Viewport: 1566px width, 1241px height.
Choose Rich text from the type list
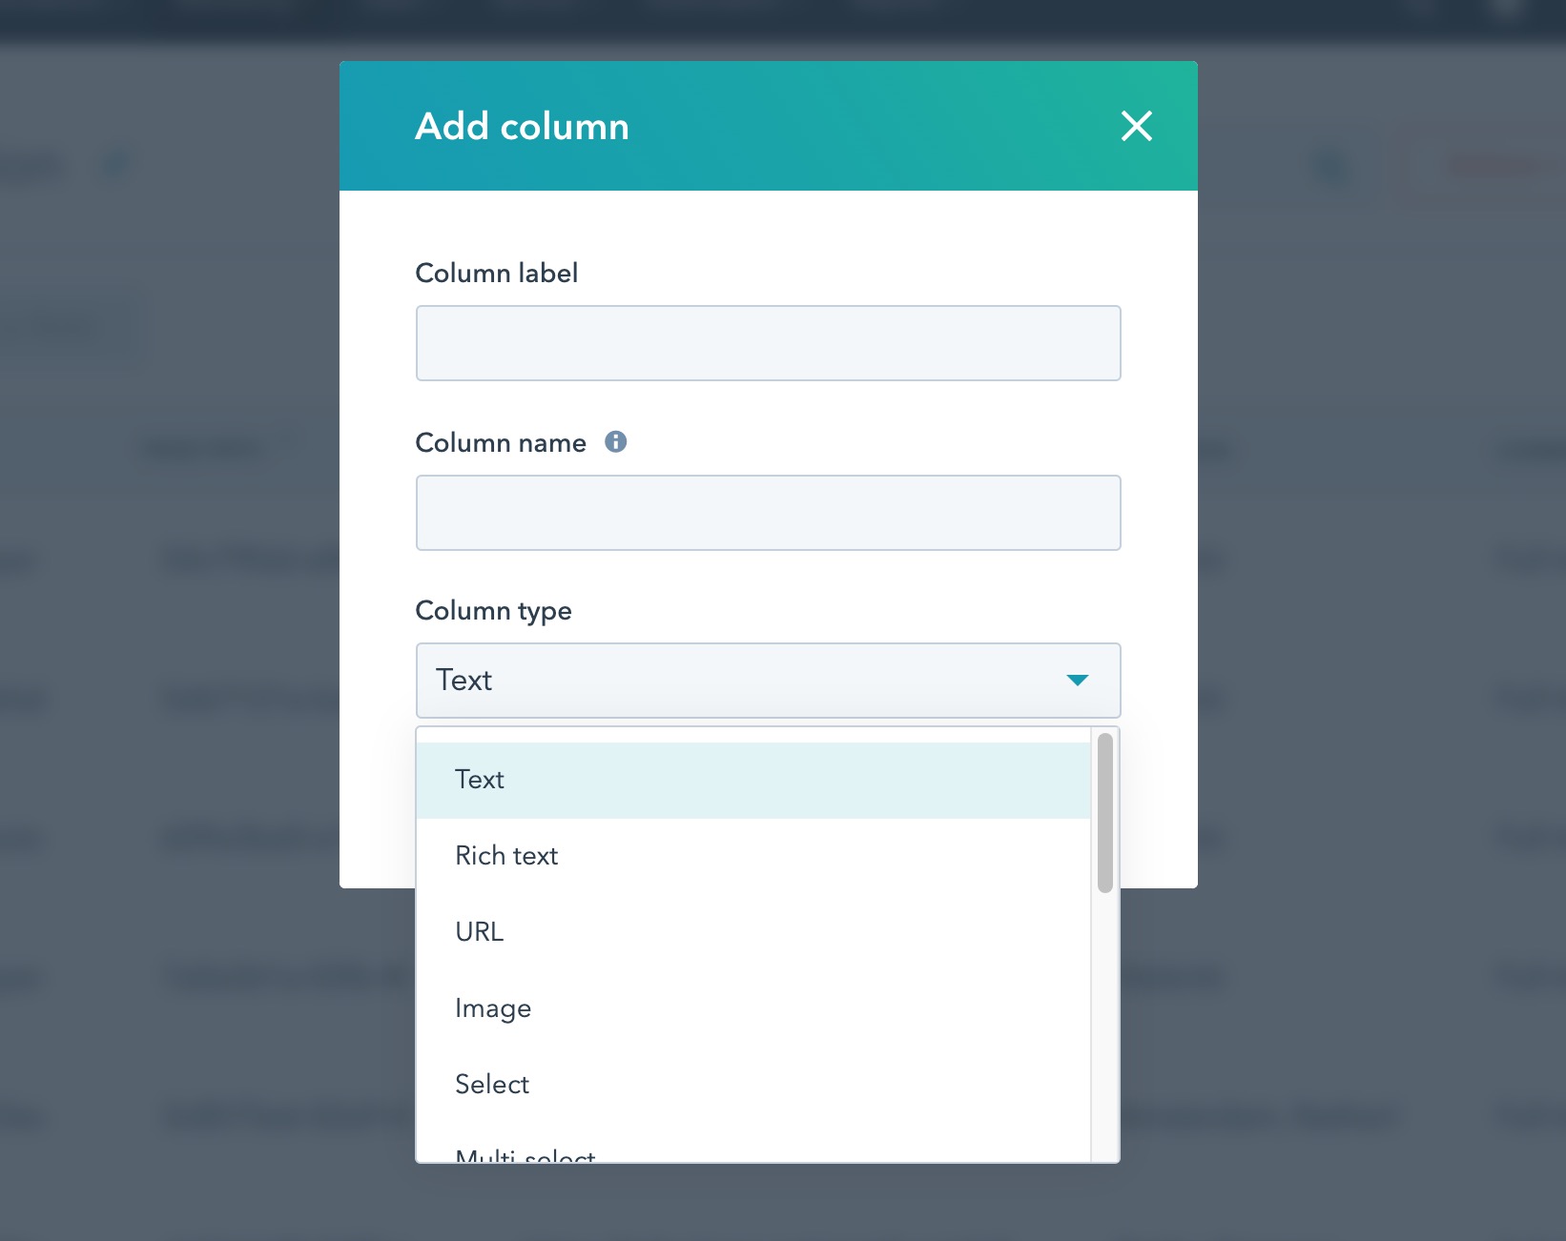(x=506, y=856)
